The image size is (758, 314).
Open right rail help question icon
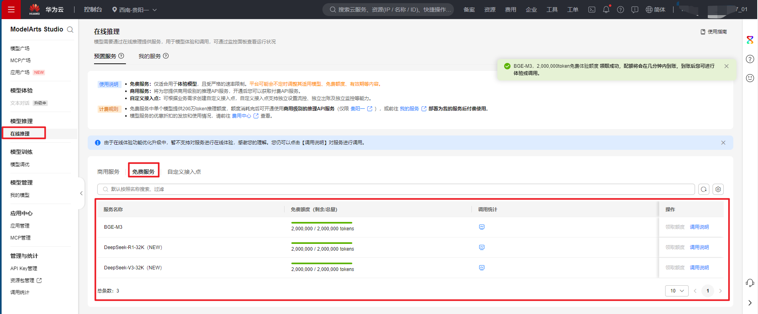pyautogui.click(x=750, y=59)
